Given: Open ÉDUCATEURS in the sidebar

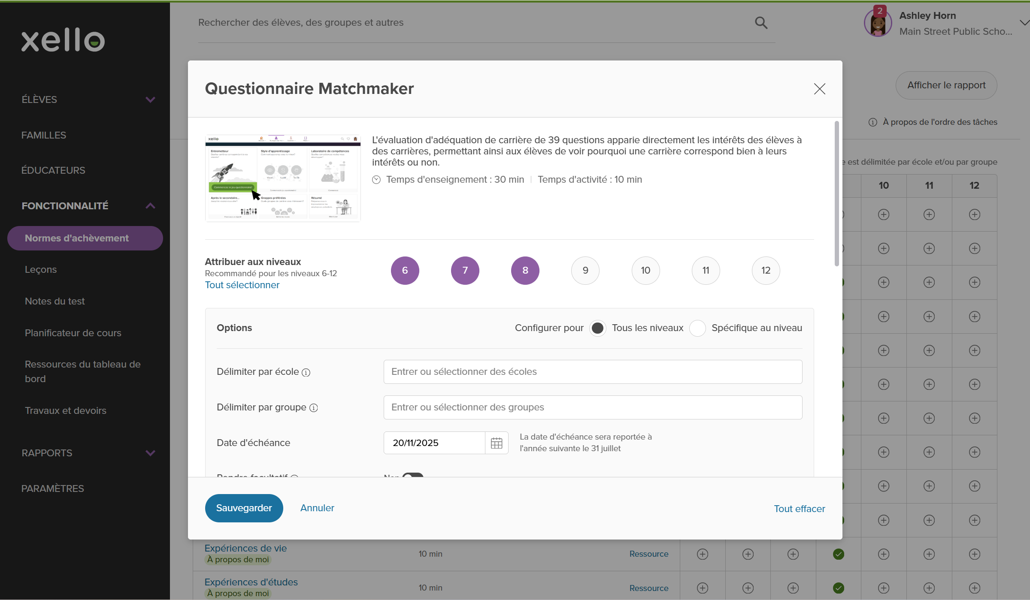Looking at the screenshot, I should click(53, 170).
